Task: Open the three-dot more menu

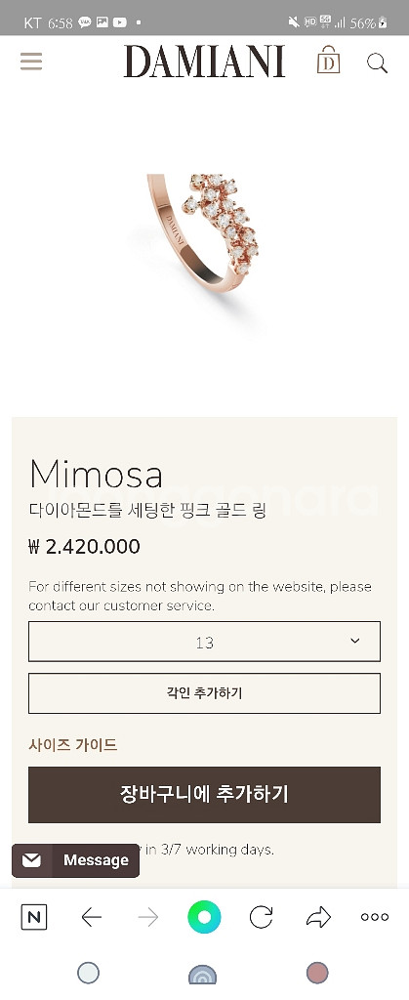Action: pos(375,917)
